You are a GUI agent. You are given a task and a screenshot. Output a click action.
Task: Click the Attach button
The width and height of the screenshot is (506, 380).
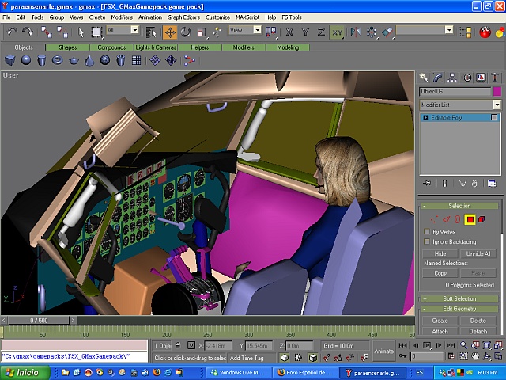coord(440,332)
